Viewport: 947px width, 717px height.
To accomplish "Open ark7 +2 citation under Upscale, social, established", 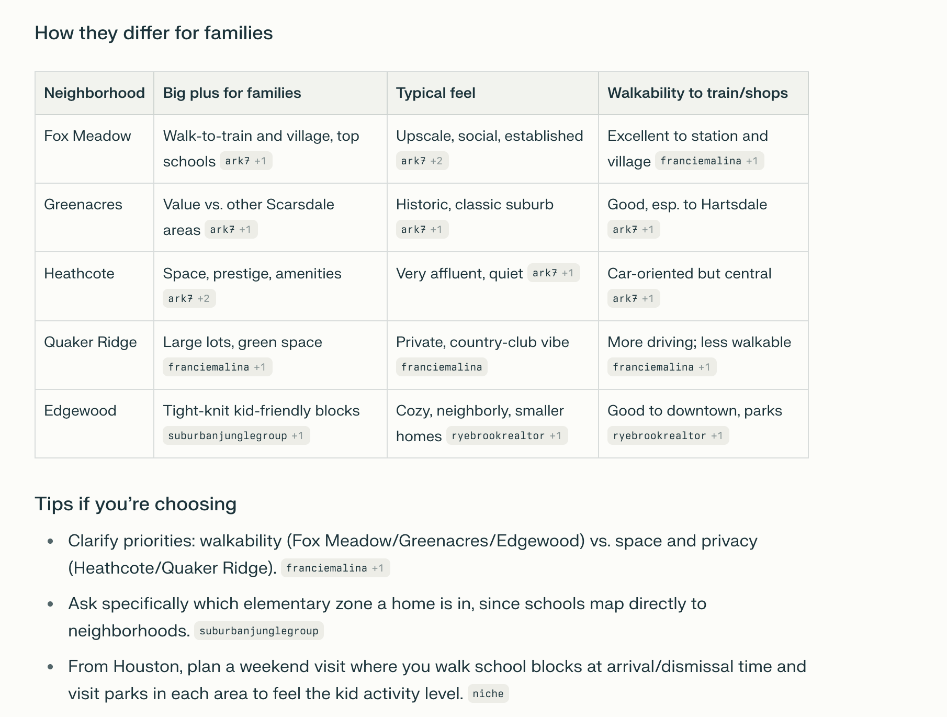I will point(422,161).
